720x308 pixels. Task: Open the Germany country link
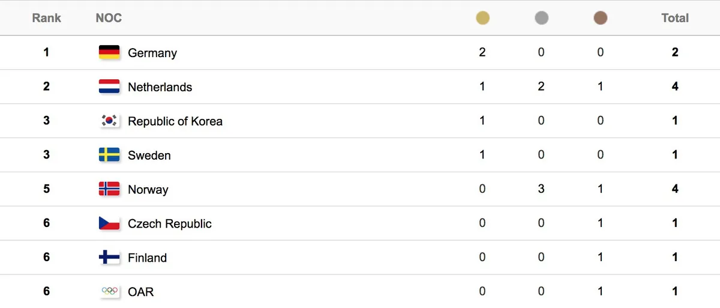tap(152, 53)
